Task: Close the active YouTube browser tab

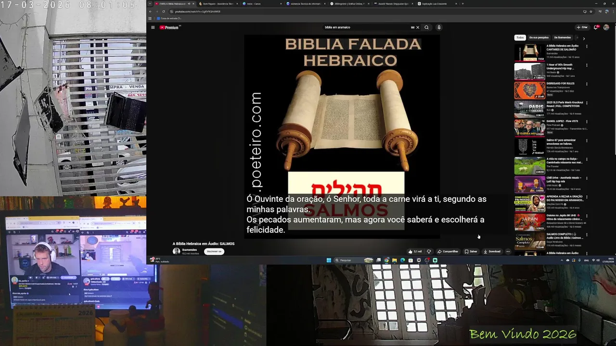Action: [193, 3]
